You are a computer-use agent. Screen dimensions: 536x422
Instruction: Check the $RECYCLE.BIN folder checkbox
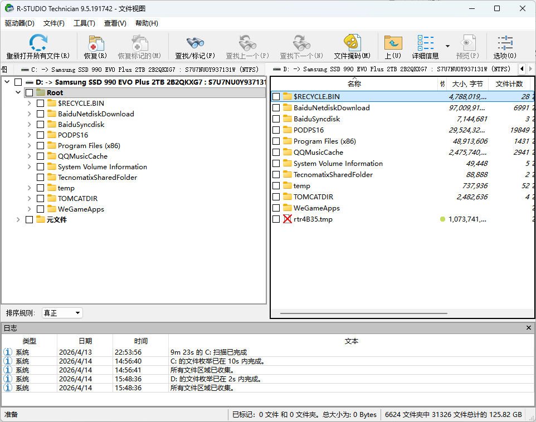276,96
